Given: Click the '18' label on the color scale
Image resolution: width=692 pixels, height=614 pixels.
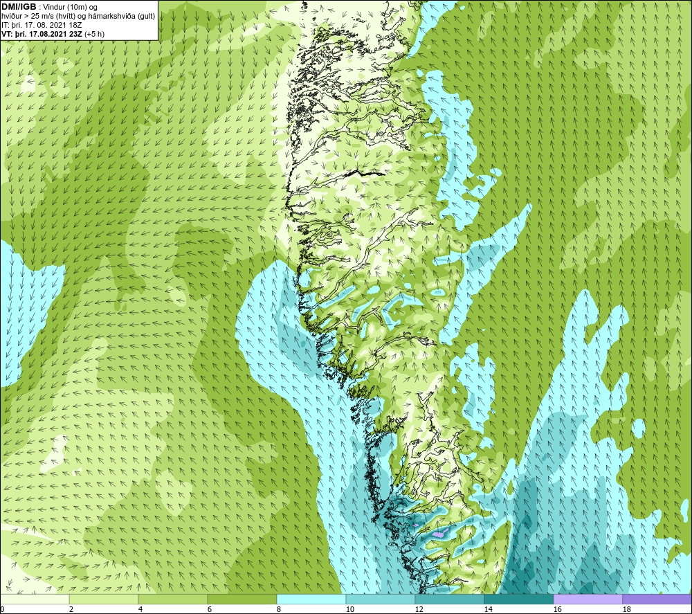Looking at the screenshot, I should (626, 610).
